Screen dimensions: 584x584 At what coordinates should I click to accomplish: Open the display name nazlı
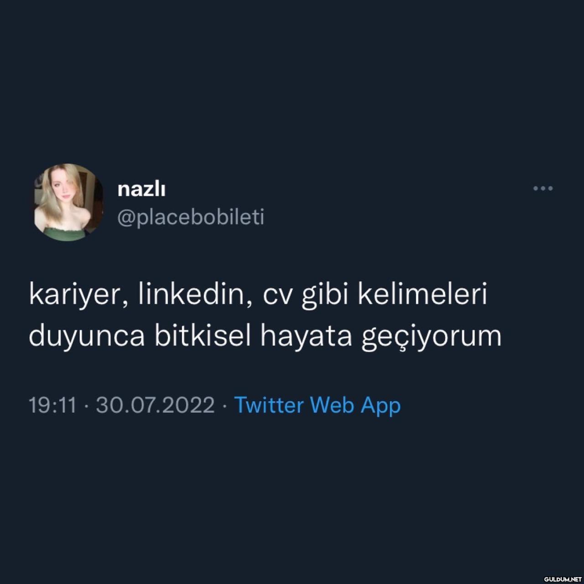pos(141,189)
